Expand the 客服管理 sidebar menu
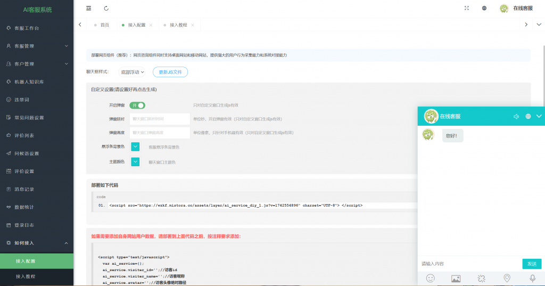545x286 pixels. click(37, 46)
